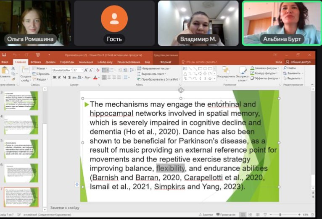Viewport: 322px width, 219px height.
Task: Switch to the Слайд-шоу ribbon tab
Action: pyautogui.click(x=105, y=62)
